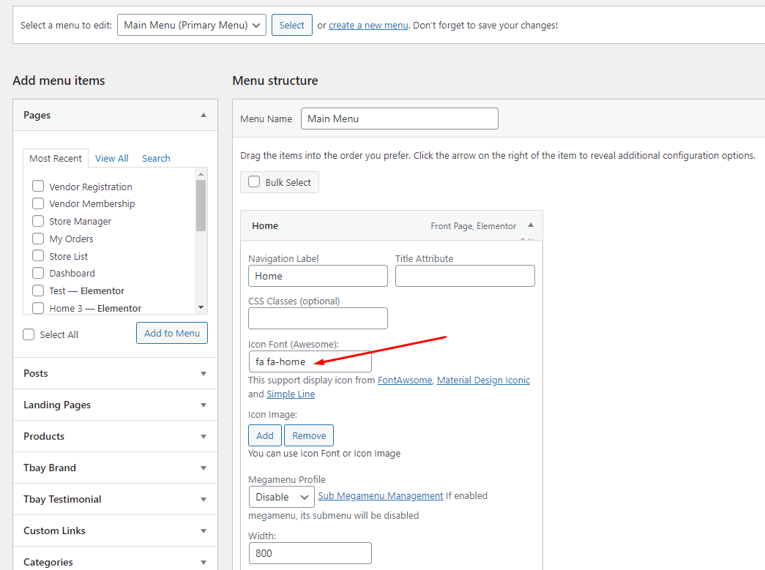Toggle the Select All checkbox
Viewport: 765px width, 570px height.
(29, 334)
